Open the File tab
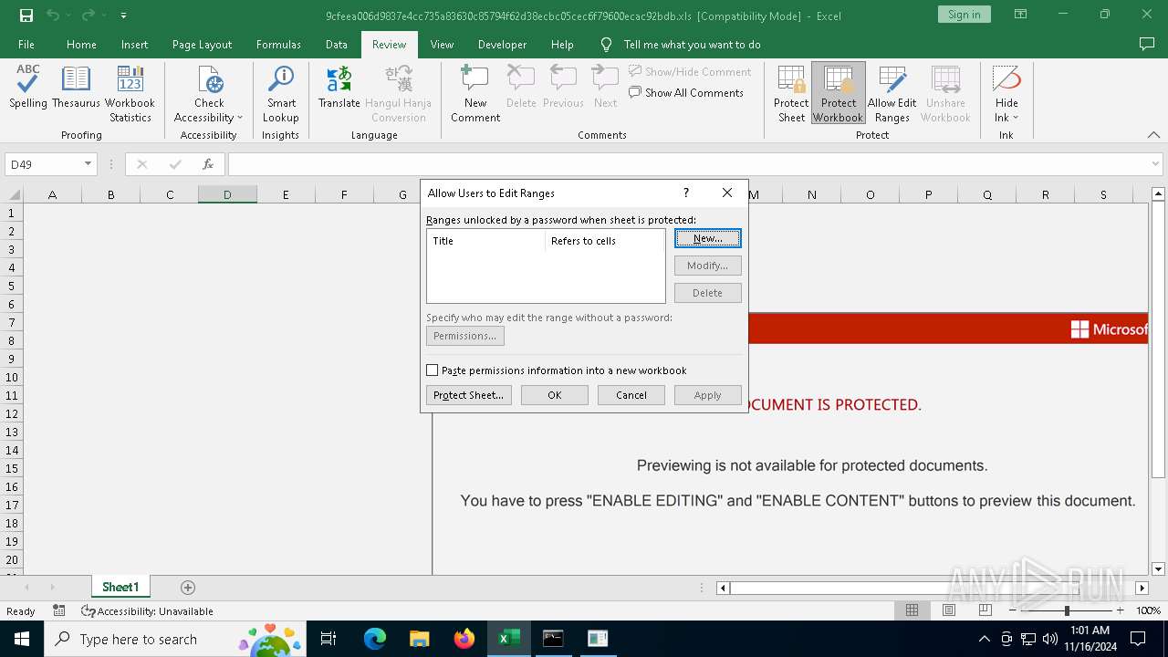This screenshot has width=1168, height=657. click(x=26, y=44)
